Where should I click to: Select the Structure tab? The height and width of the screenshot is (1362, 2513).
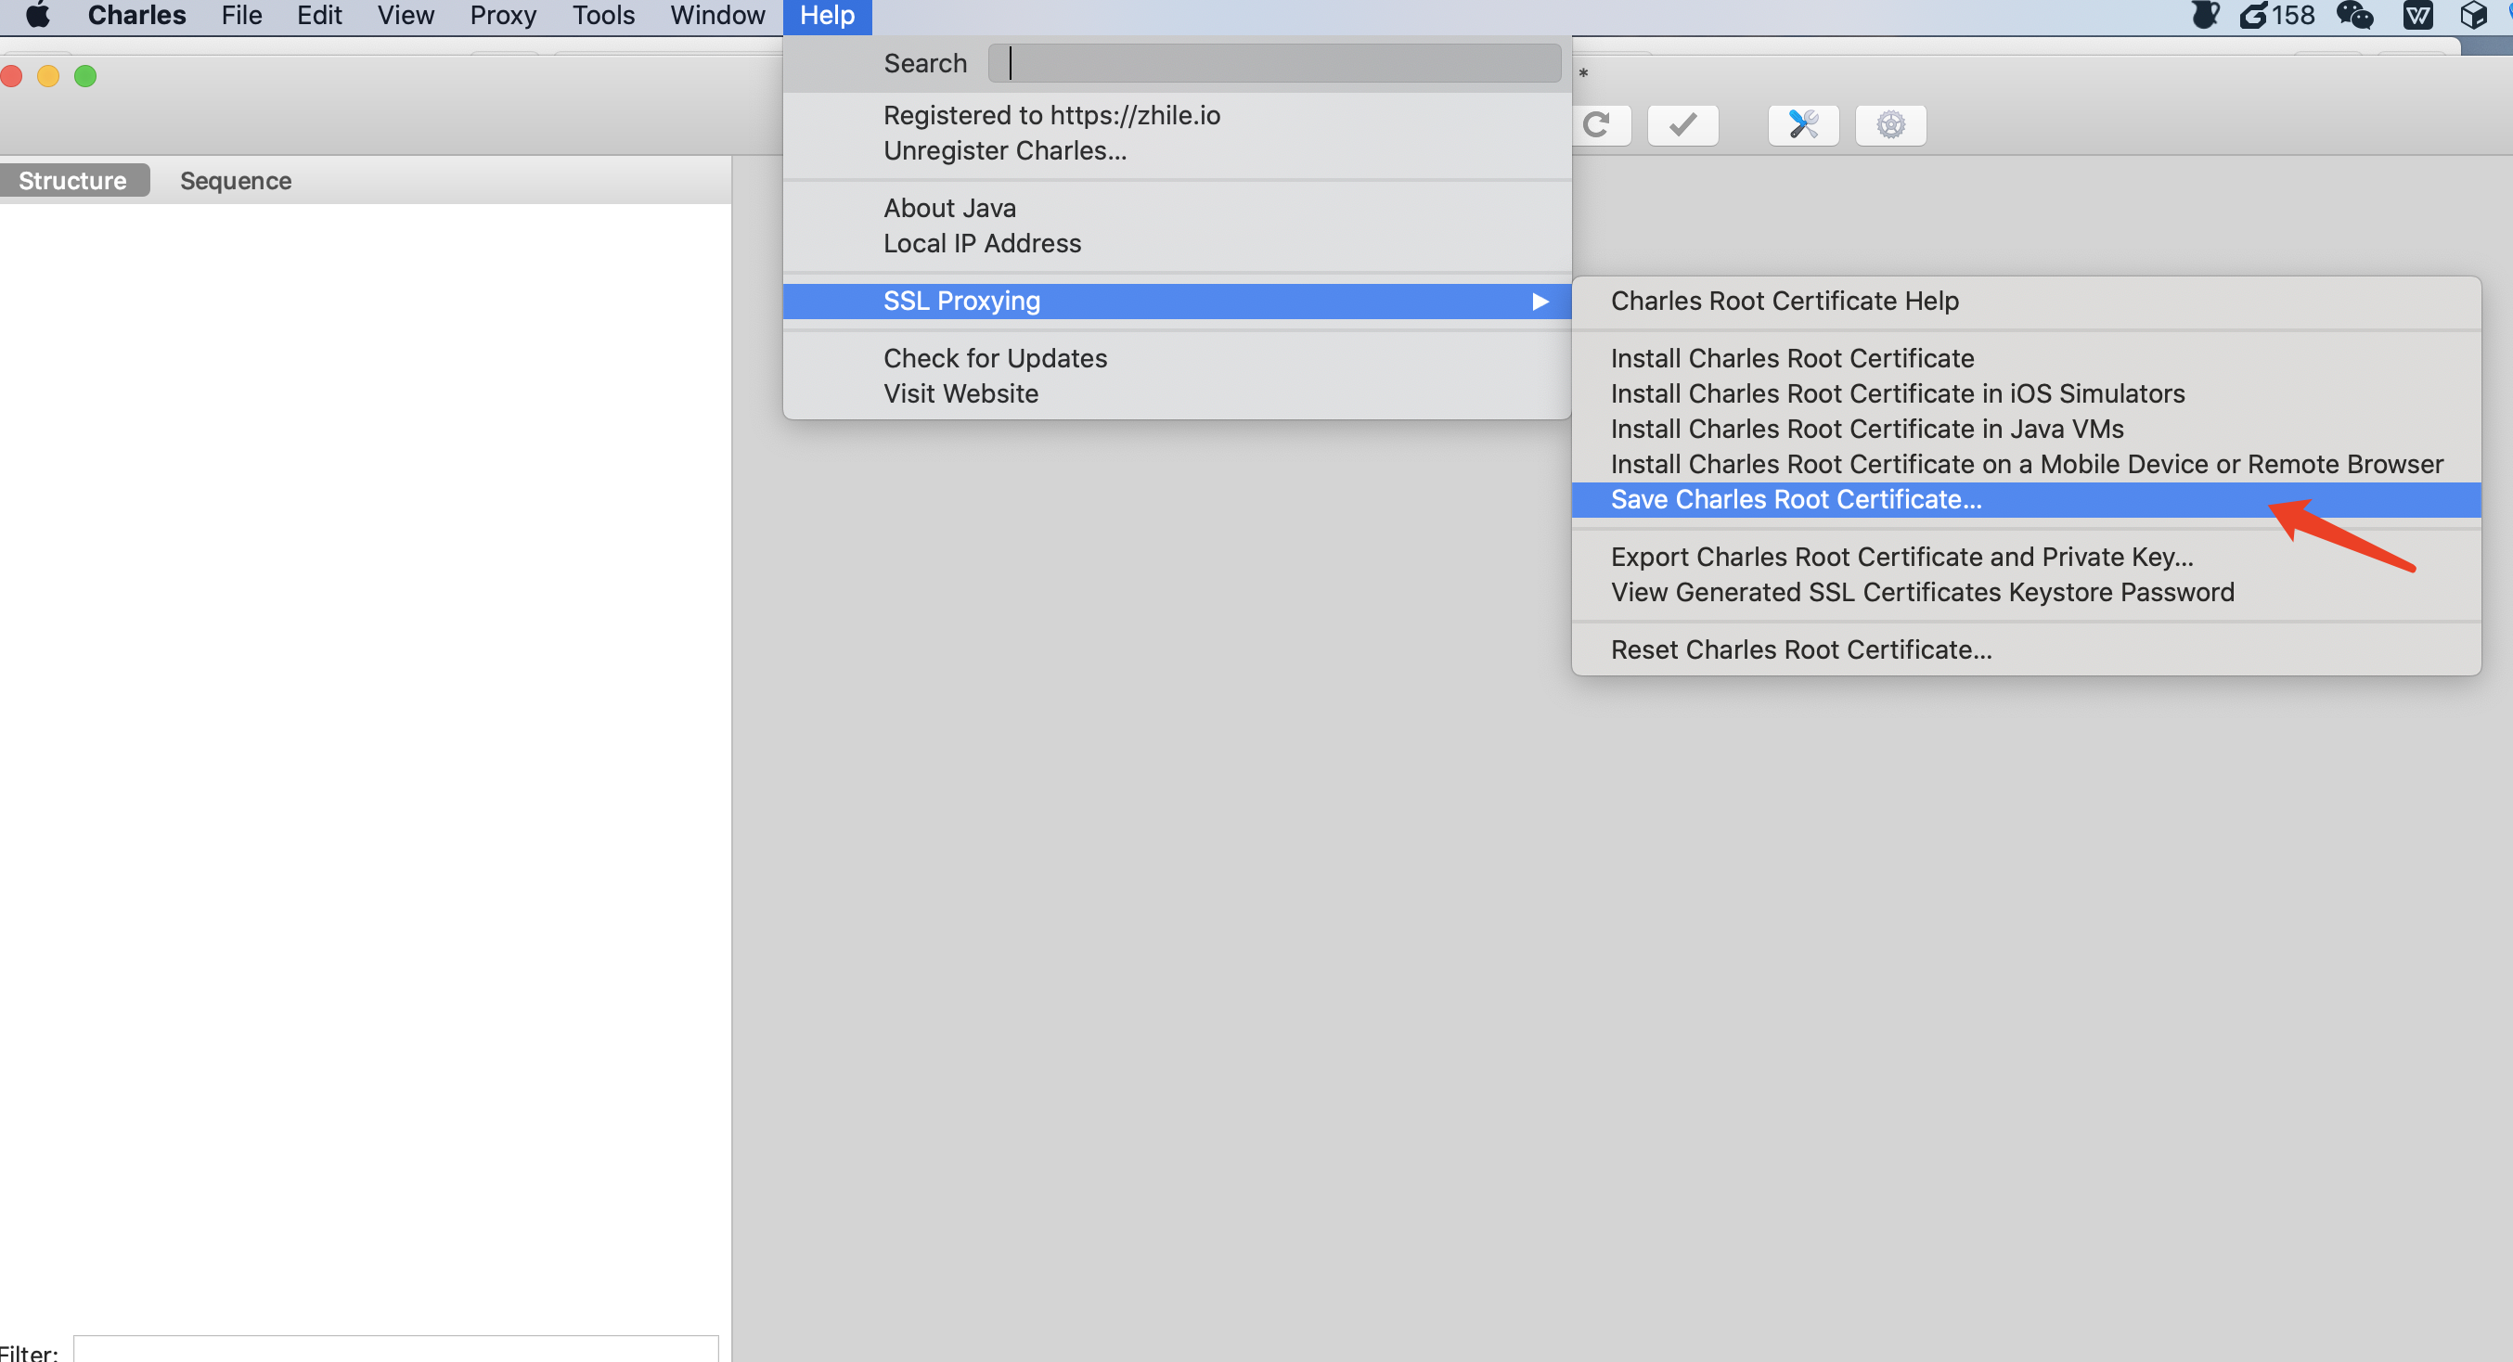[72, 181]
